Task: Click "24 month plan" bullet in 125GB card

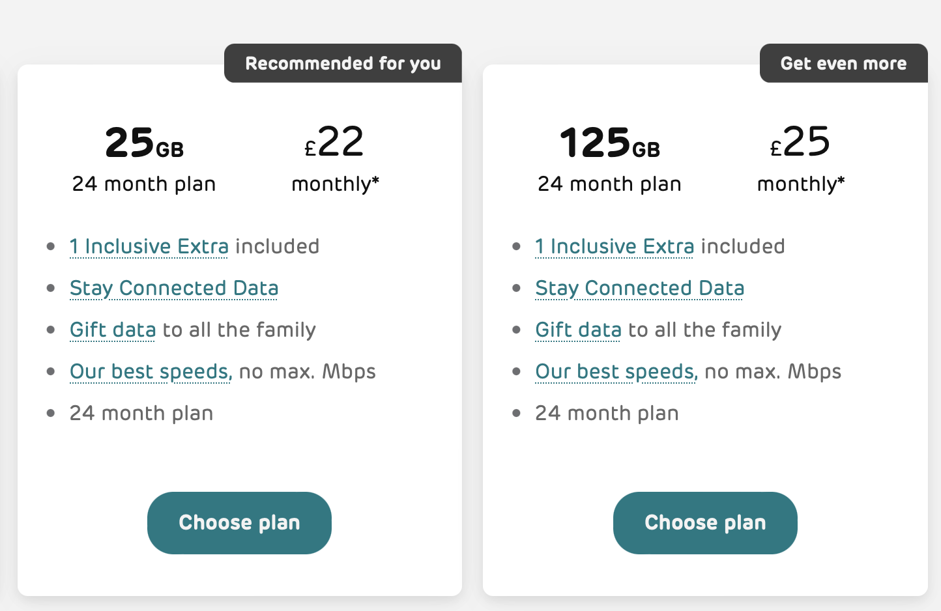Action: point(607,414)
